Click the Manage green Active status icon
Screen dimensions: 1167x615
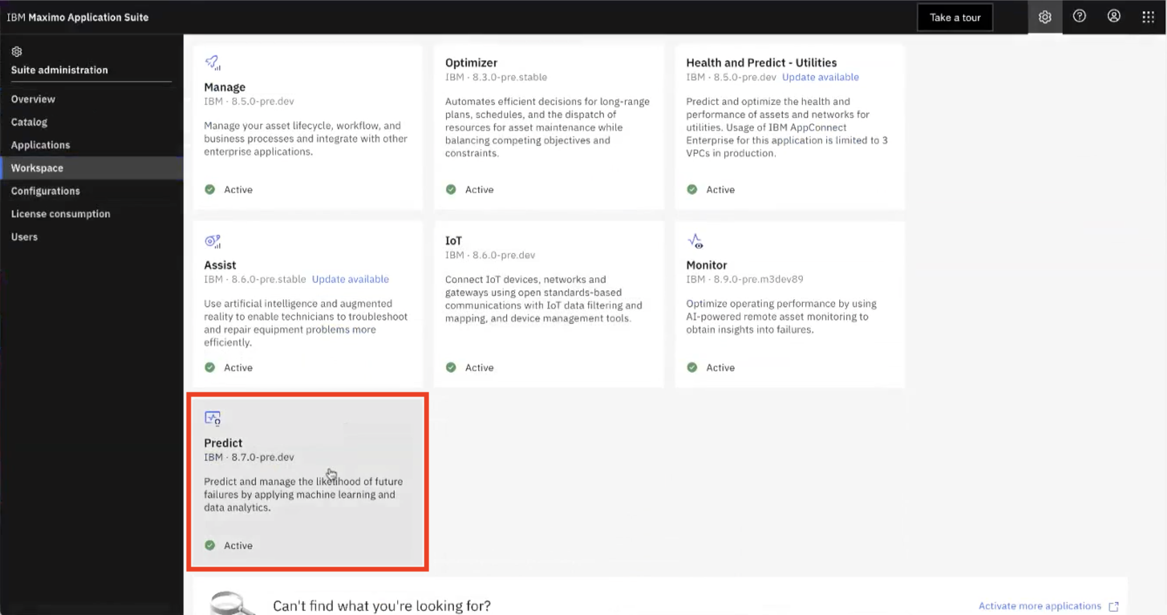coord(210,189)
